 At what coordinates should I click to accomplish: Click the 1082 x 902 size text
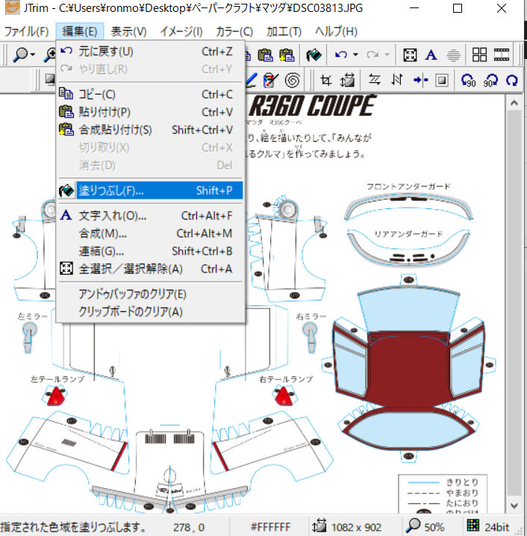click(x=356, y=527)
